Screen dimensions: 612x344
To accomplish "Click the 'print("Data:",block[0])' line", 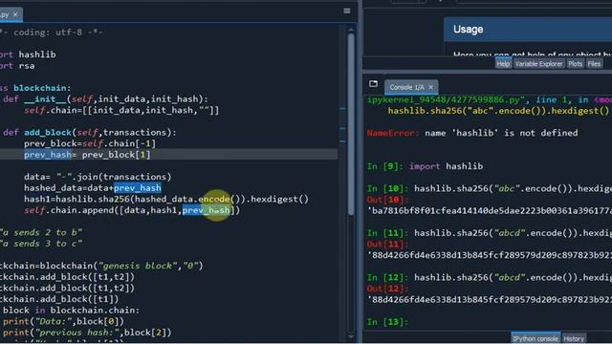I will [x=63, y=322].
